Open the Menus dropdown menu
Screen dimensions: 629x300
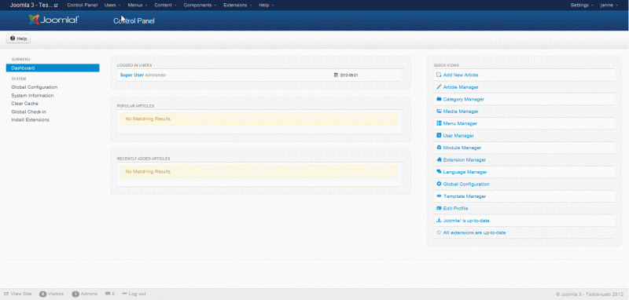137,5
